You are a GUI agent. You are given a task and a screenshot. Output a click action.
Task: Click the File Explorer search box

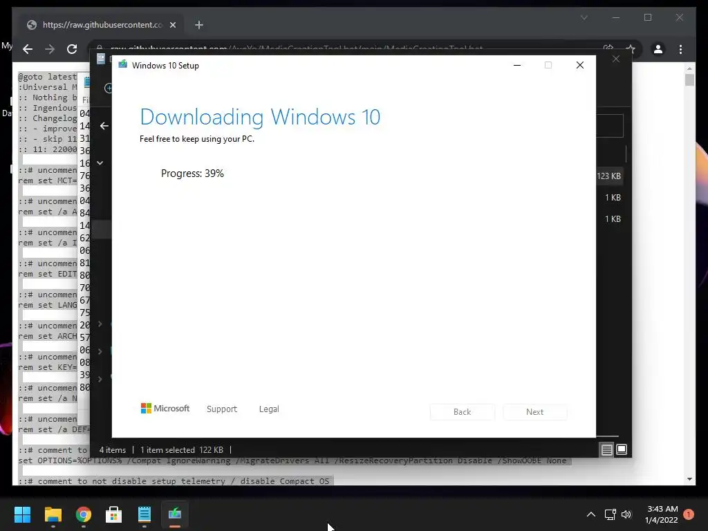pos(610,126)
